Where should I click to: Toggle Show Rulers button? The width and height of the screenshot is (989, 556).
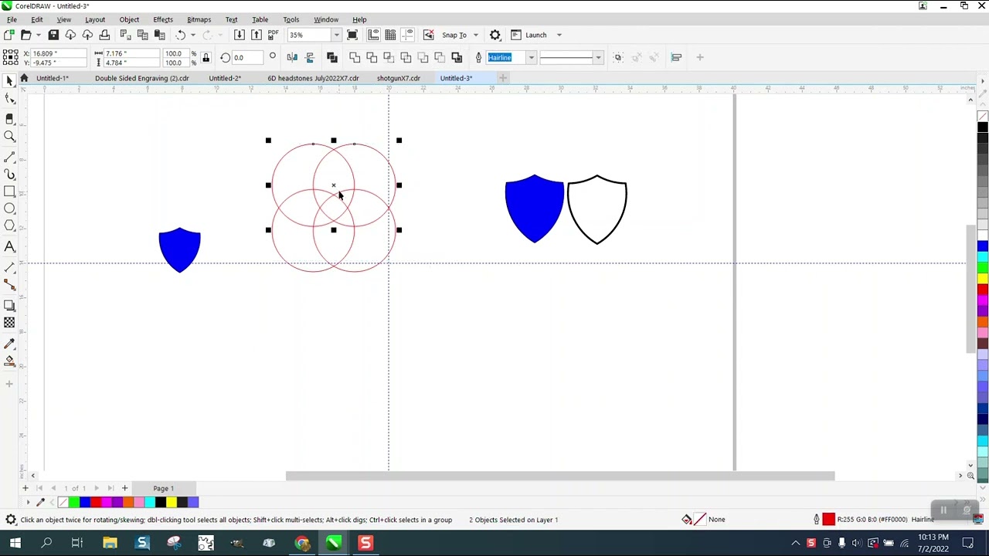click(374, 35)
